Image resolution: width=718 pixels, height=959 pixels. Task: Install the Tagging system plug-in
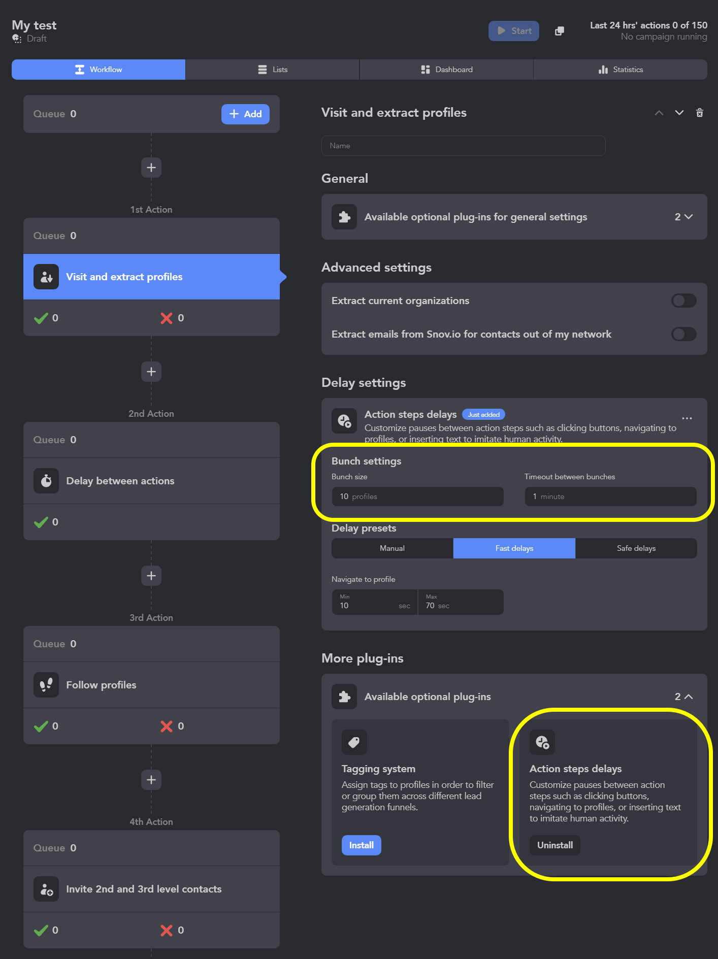pos(361,845)
